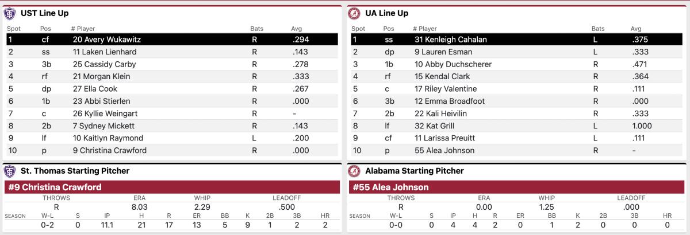Image resolution: width=690 pixels, height=235 pixels.
Task: Select Morgan Klein in the UST lineup
Action: tap(101, 76)
